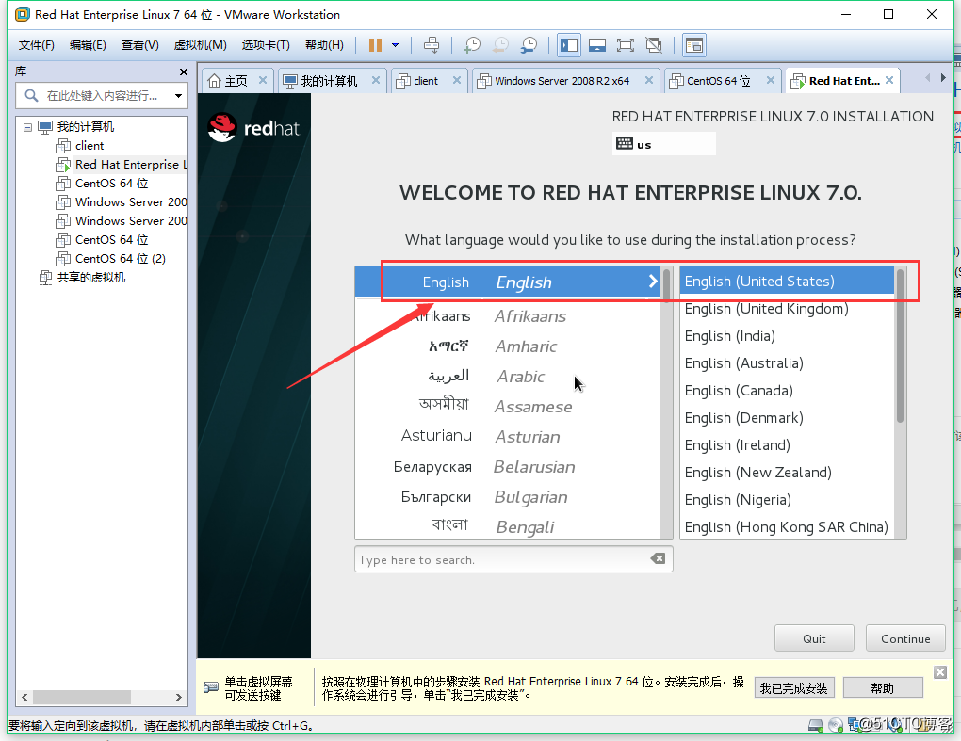Open the power options dropdown arrow beside pause
Viewport: 961px width, 741px height.
(396, 44)
